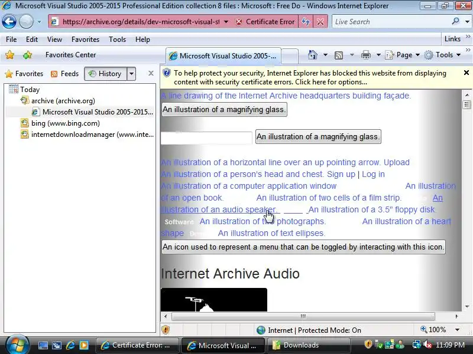473x354 pixels.
Task: Click the magnifying glass button beside the search field
Action: (x=318, y=137)
